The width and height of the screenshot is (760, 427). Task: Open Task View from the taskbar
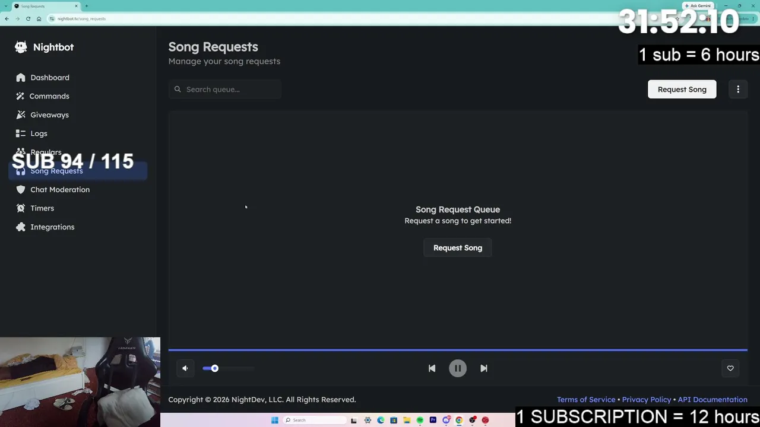(x=354, y=420)
